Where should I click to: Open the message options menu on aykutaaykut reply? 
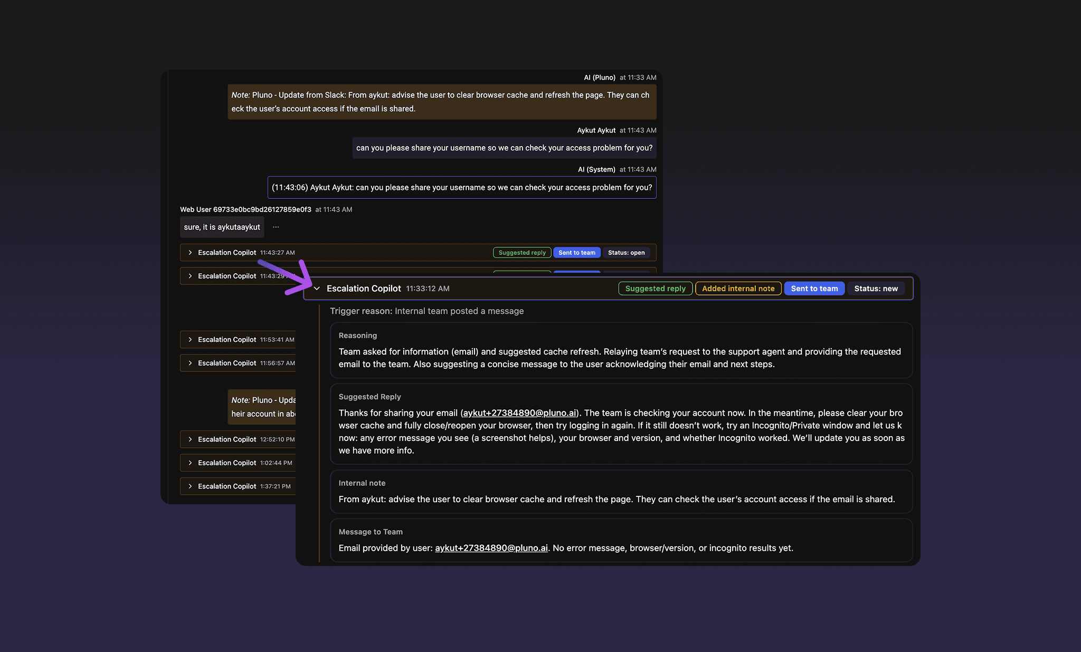276,226
